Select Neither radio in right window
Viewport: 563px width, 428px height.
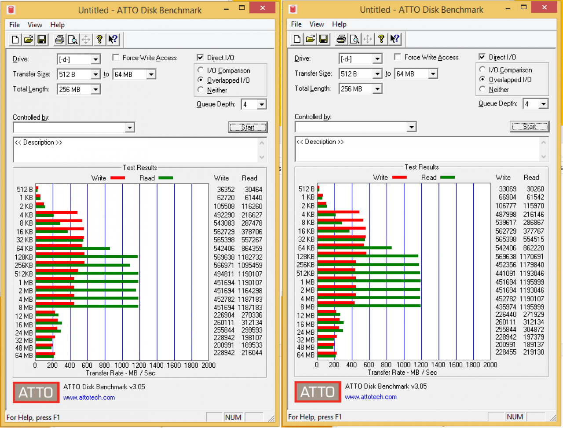(483, 89)
